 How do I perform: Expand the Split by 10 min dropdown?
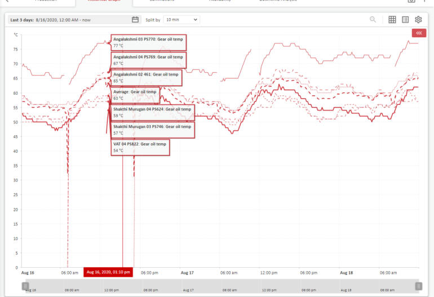181,20
